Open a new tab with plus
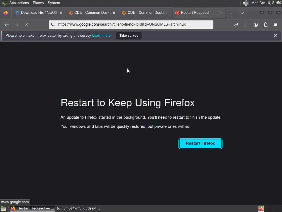Image resolution: width=282 pixels, height=212 pixels. coord(231,13)
